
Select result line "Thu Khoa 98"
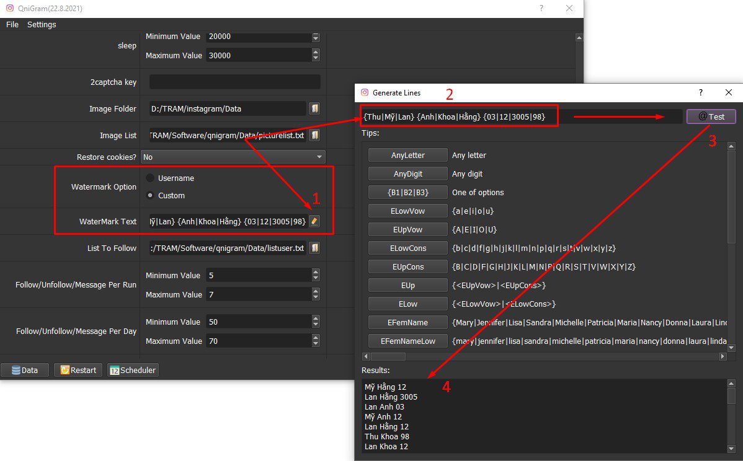pos(386,436)
